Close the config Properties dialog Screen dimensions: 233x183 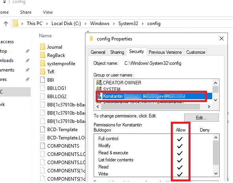coord(222,38)
